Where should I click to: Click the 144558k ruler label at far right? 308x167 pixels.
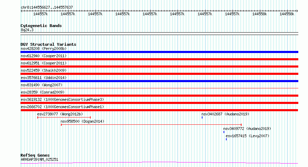[287, 14]
